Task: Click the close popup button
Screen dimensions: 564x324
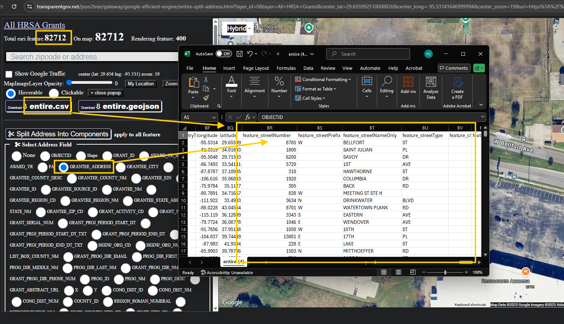Action: coord(106,93)
